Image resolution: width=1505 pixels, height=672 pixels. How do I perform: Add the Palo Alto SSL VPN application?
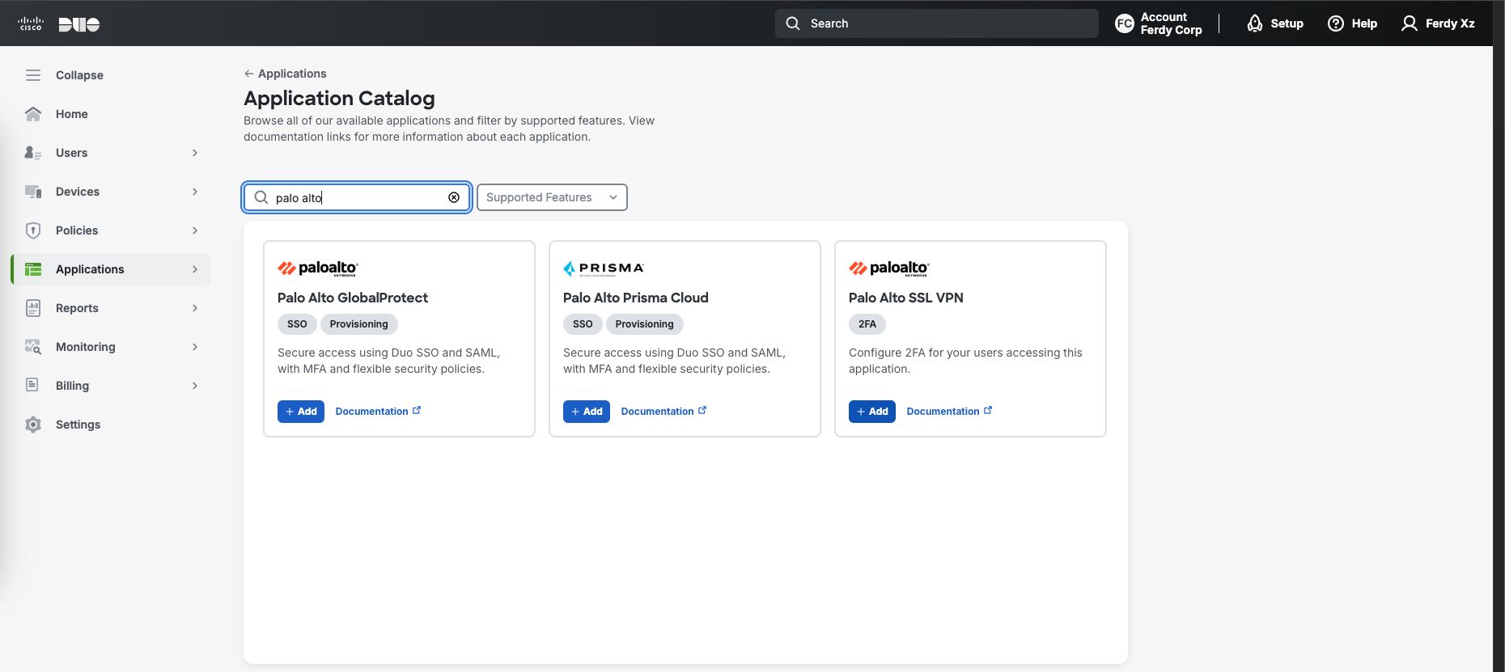[x=871, y=412]
